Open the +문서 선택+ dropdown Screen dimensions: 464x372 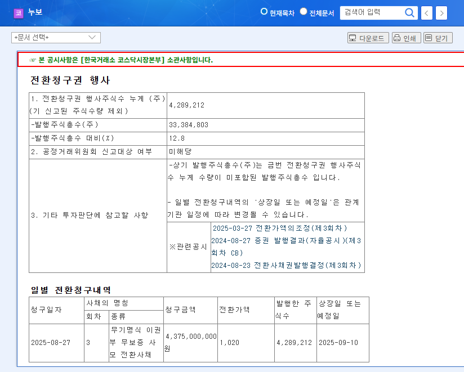[56, 38]
